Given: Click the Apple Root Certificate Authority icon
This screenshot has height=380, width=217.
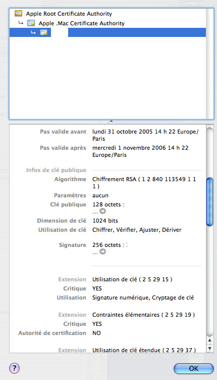Looking at the screenshot, I should click(x=18, y=13).
